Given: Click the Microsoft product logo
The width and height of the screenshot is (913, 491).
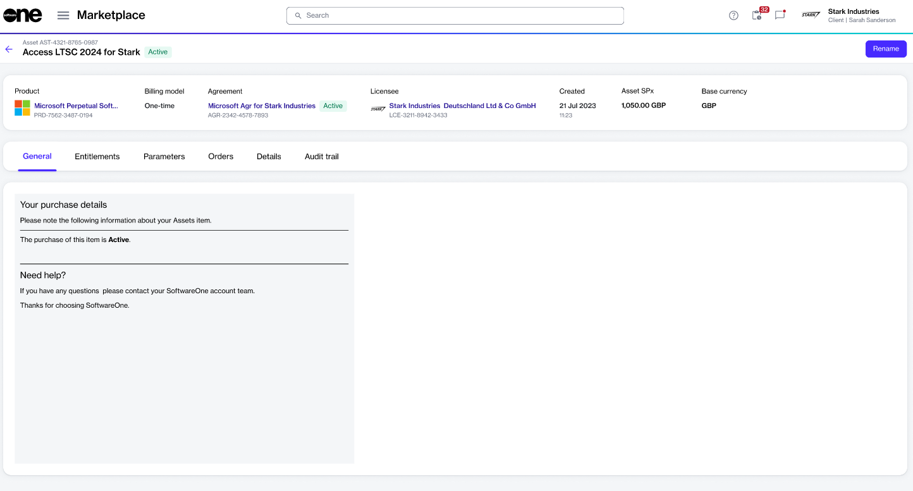Looking at the screenshot, I should tap(23, 108).
